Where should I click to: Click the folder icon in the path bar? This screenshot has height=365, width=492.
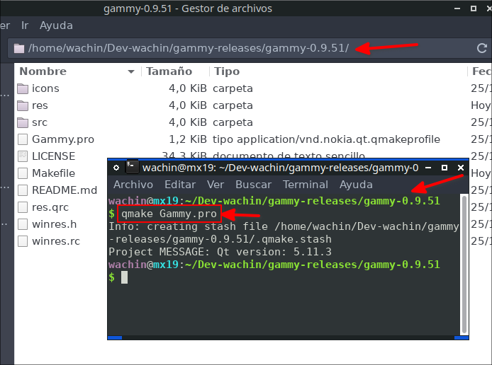[x=19, y=49]
